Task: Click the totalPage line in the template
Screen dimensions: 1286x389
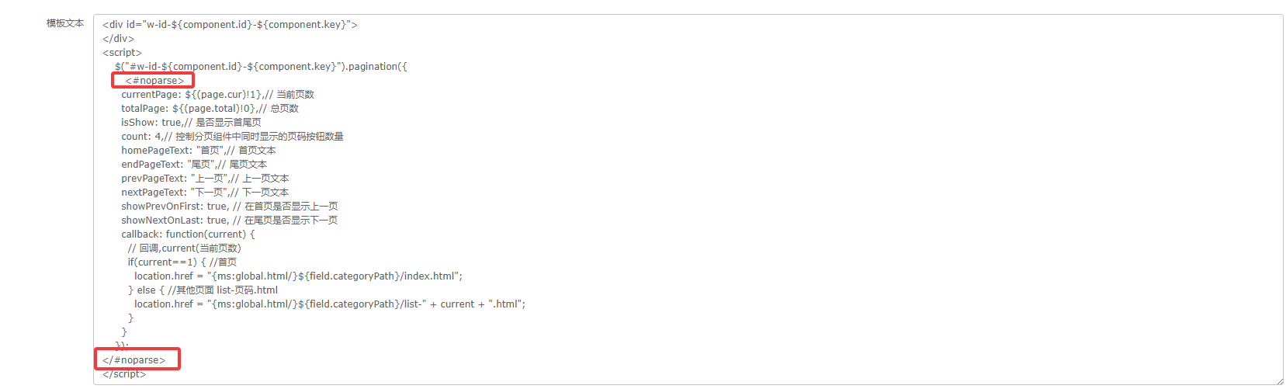Action: [210, 109]
